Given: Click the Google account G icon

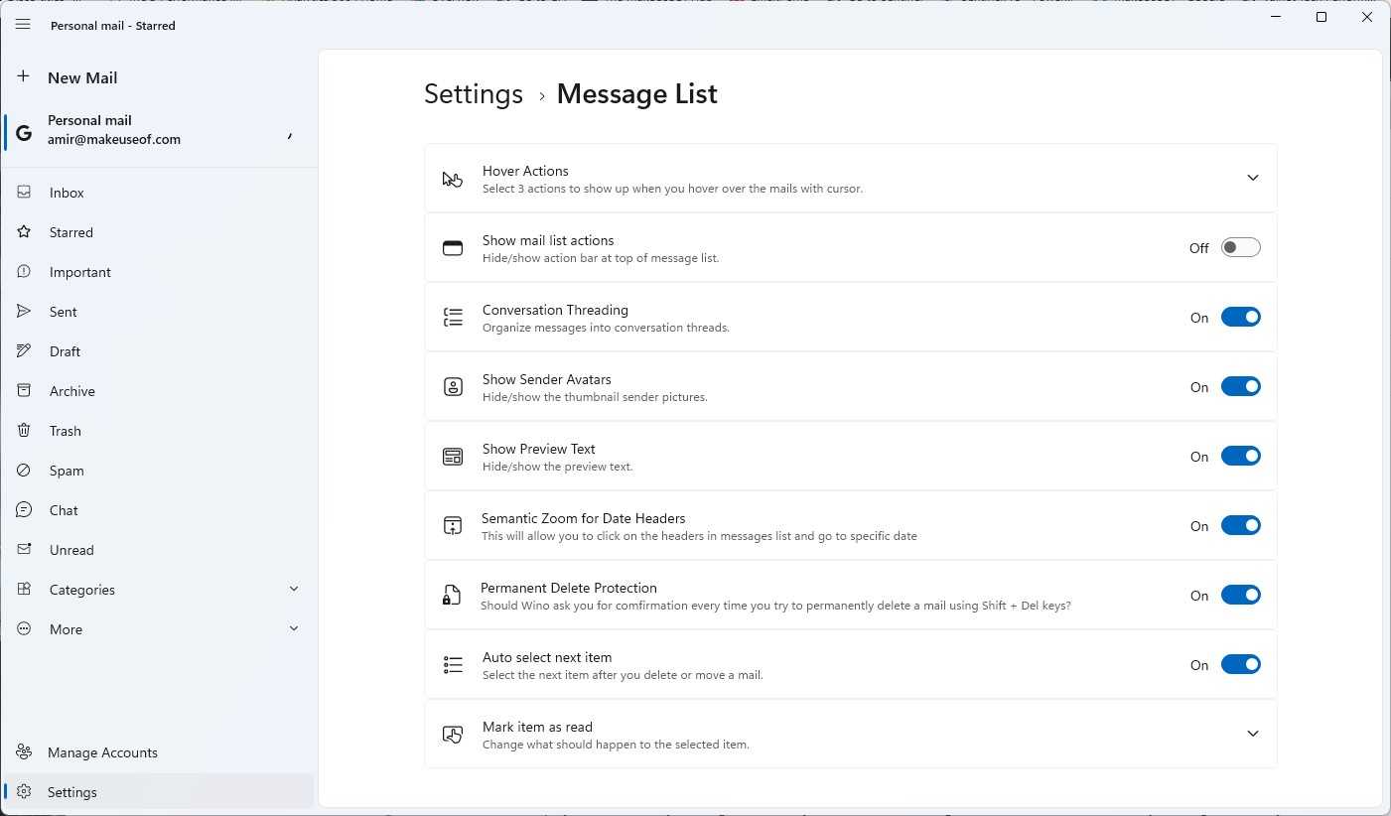Looking at the screenshot, I should tap(24, 132).
